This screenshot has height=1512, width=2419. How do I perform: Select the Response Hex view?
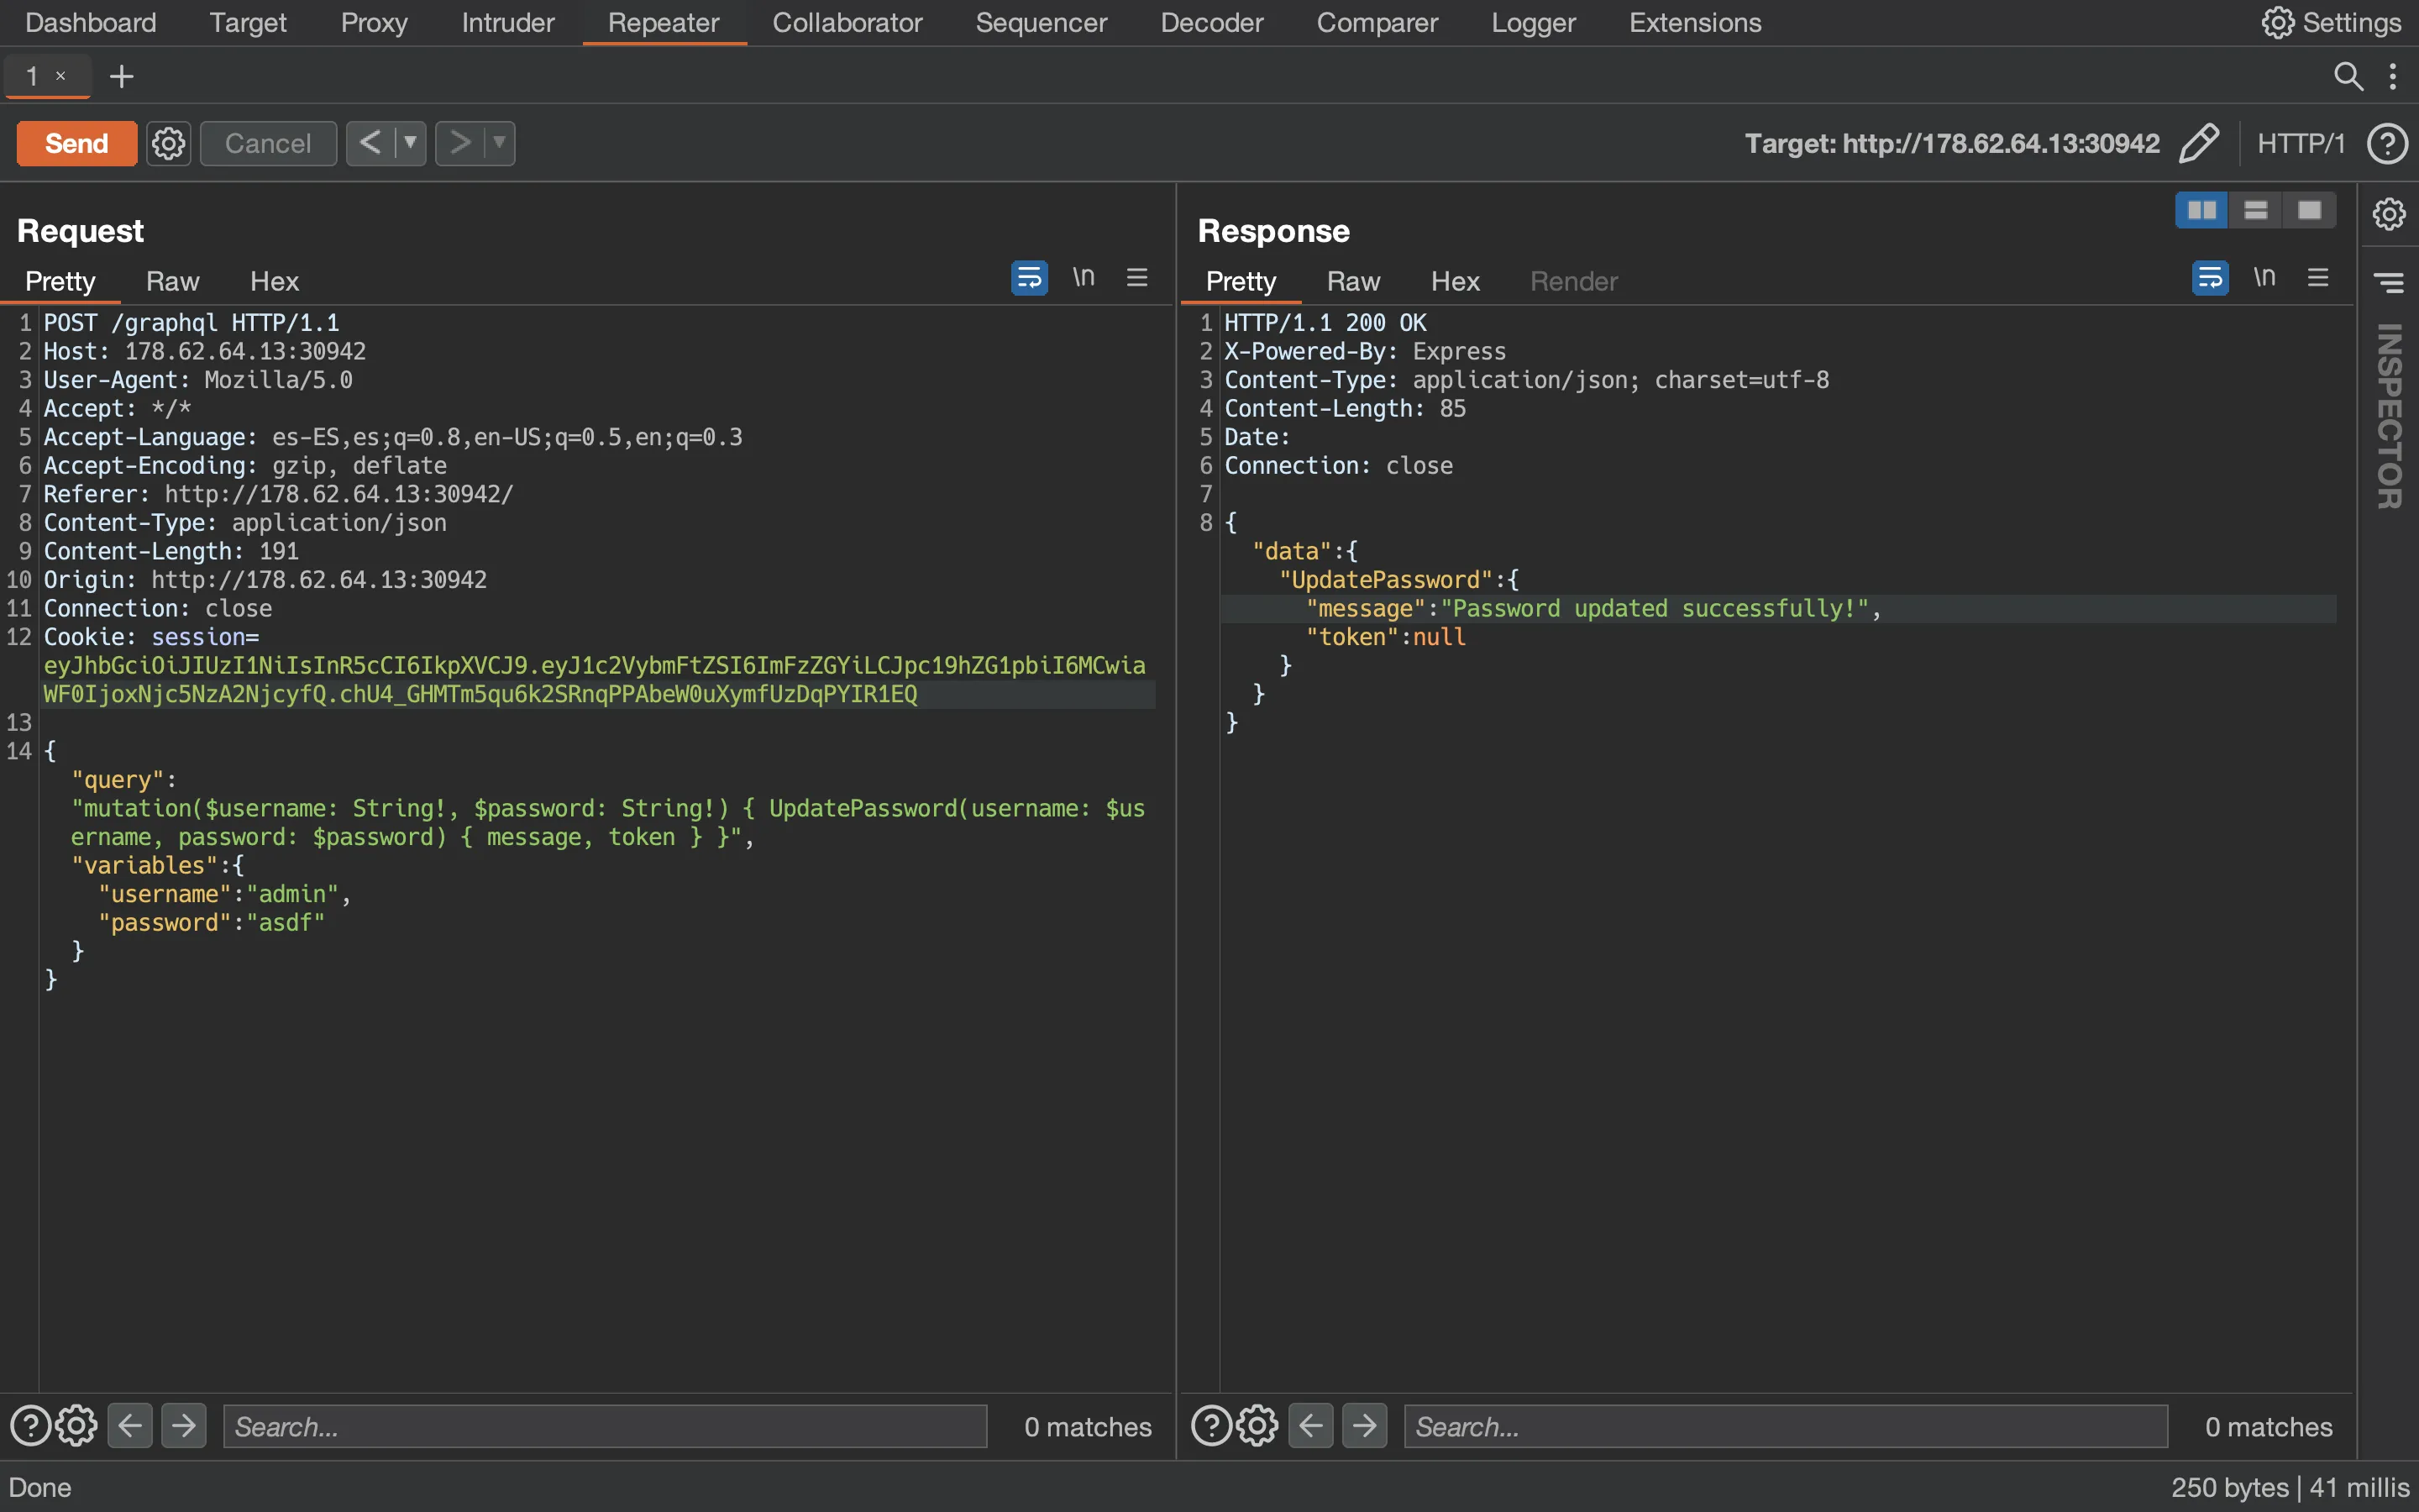point(1455,281)
